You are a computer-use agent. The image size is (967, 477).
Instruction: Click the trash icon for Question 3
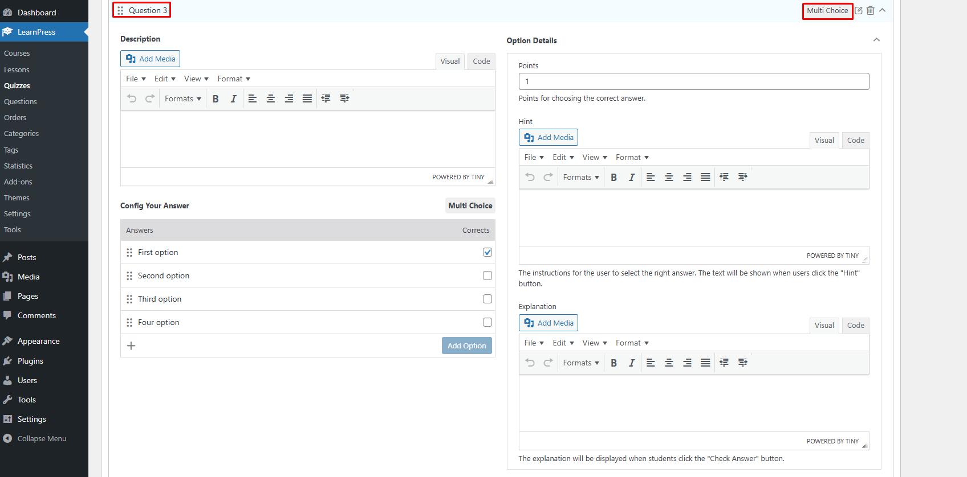870,10
